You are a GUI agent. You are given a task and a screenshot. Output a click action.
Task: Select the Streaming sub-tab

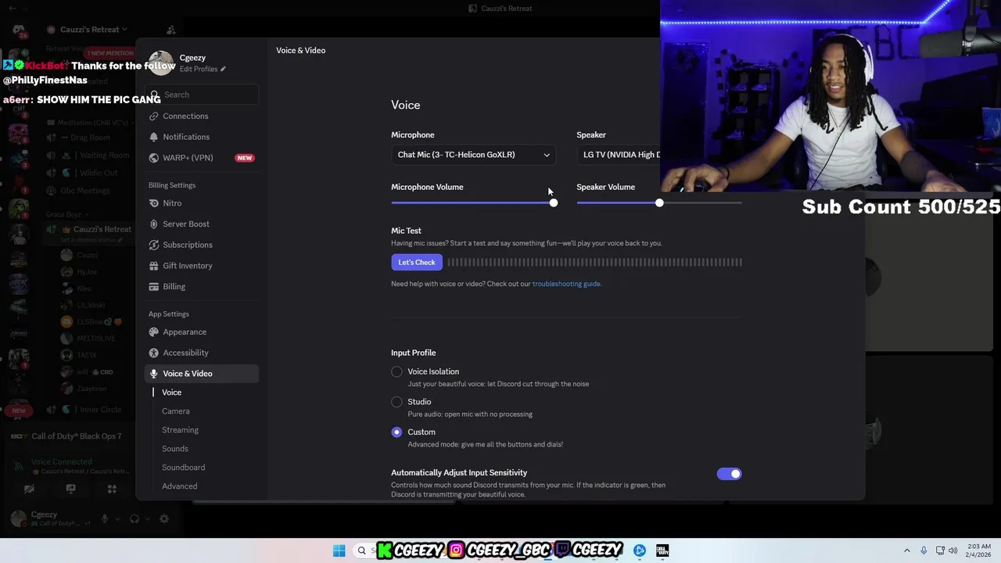[x=180, y=430]
